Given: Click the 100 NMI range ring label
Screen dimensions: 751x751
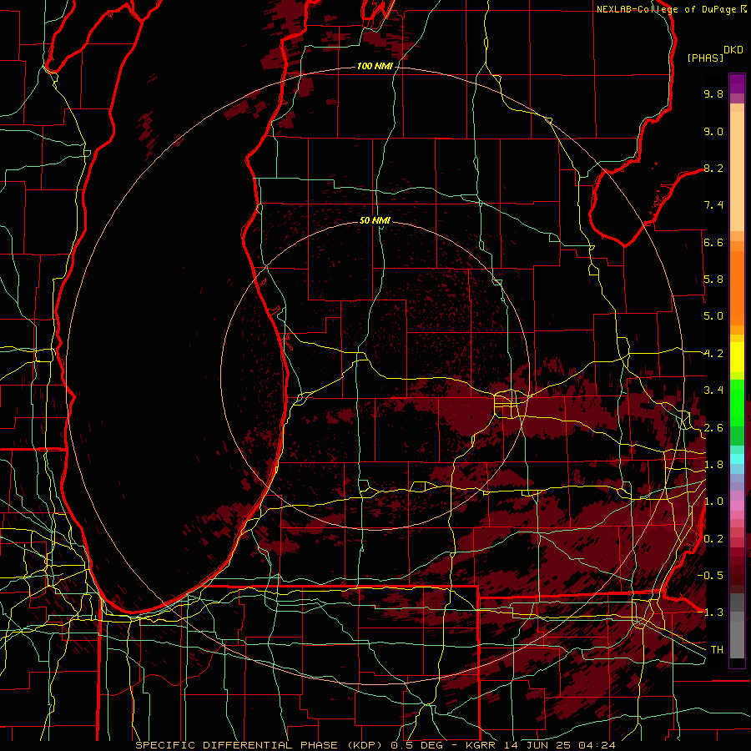Looking at the screenshot, I should 375,66.
